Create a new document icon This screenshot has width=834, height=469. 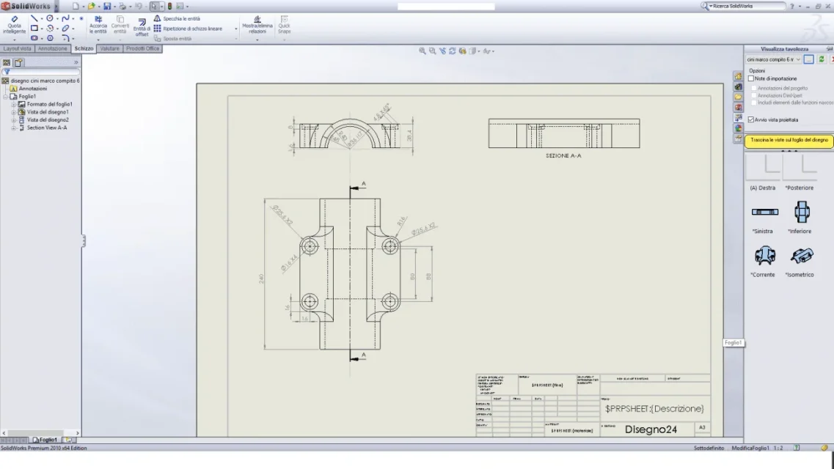(x=76, y=7)
